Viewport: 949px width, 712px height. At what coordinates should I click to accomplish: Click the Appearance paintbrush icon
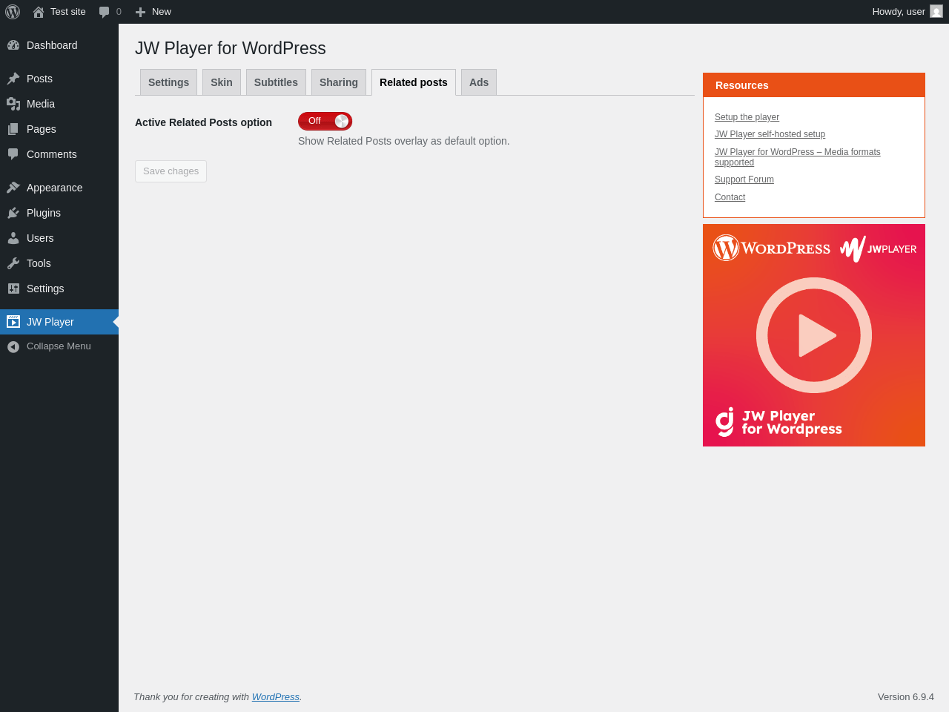point(13,188)
